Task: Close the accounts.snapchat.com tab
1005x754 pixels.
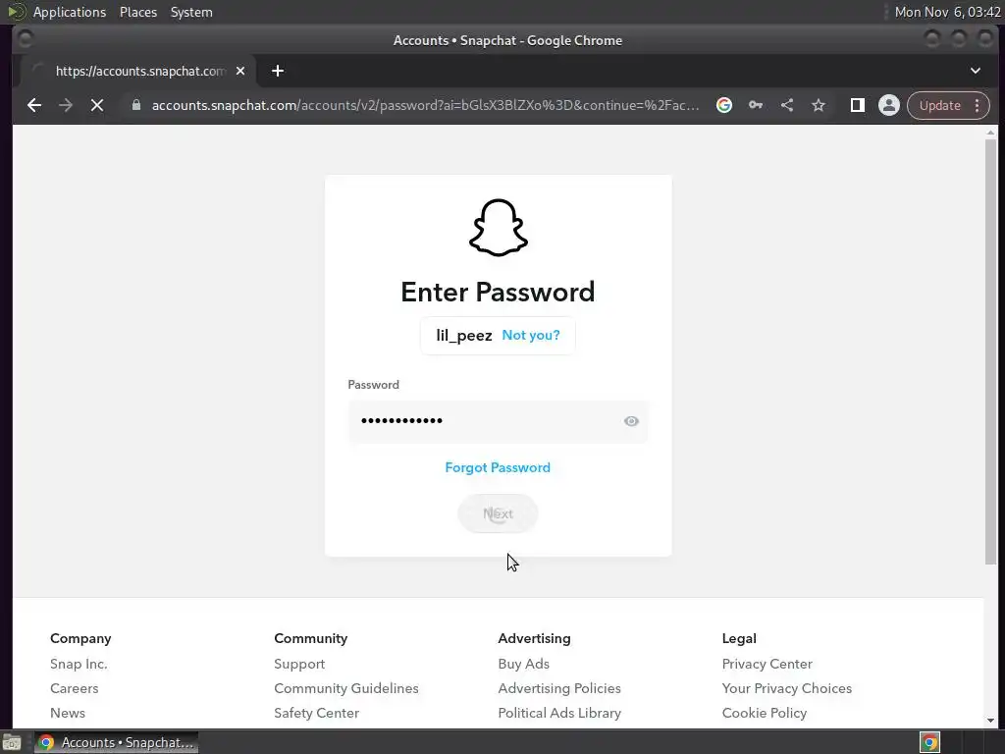Action: [x=240, y=71]
